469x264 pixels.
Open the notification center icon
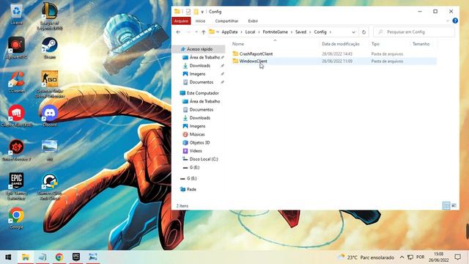coord(457,257)
